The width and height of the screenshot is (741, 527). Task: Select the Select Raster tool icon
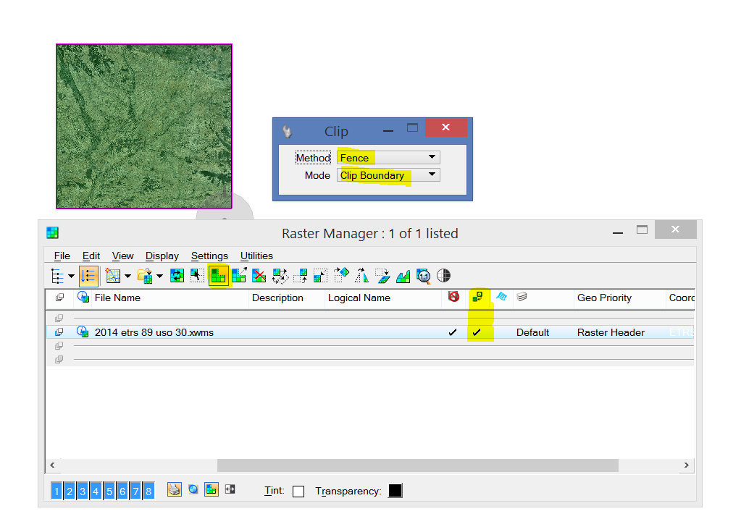point(197,276)
